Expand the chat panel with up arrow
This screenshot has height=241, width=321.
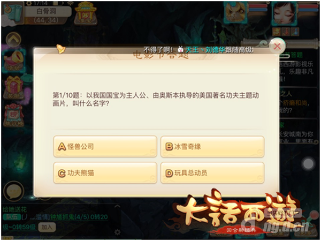click(x=117, y=206)
